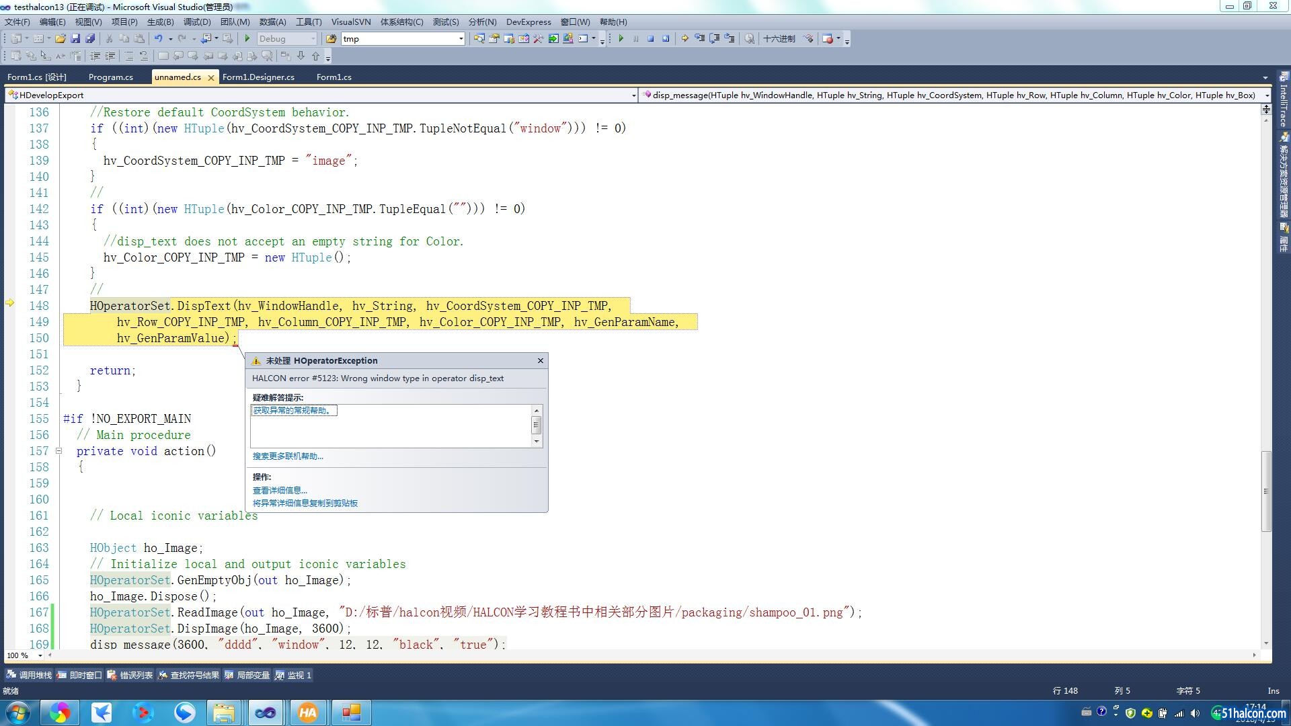This screenshot has width=1291, height=726.
Task: Click the Next Bookmark down-arrow icon
Action: [x=301, y=56]
